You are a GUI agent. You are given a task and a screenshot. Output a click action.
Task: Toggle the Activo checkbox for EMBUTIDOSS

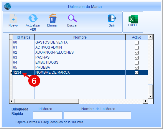pyautogui.click(x=136, y=62)
